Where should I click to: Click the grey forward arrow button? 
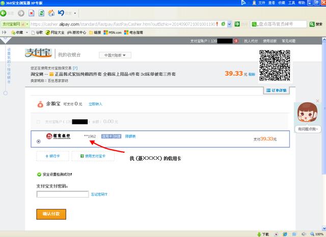[x=21, y=13]
